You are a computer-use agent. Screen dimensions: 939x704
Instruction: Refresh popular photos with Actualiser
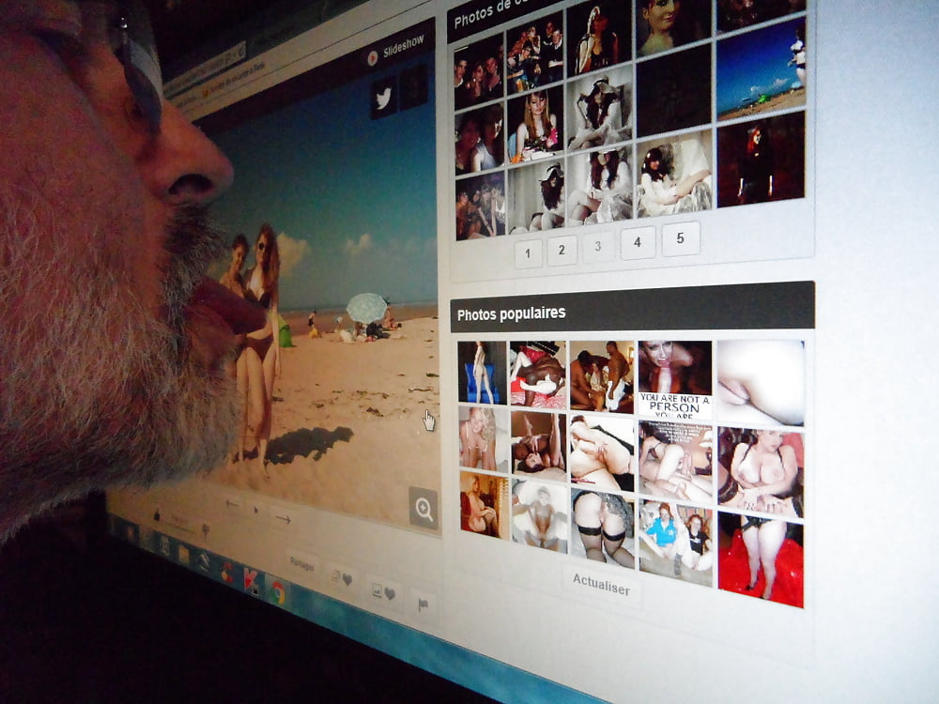(x=601, y=584)
